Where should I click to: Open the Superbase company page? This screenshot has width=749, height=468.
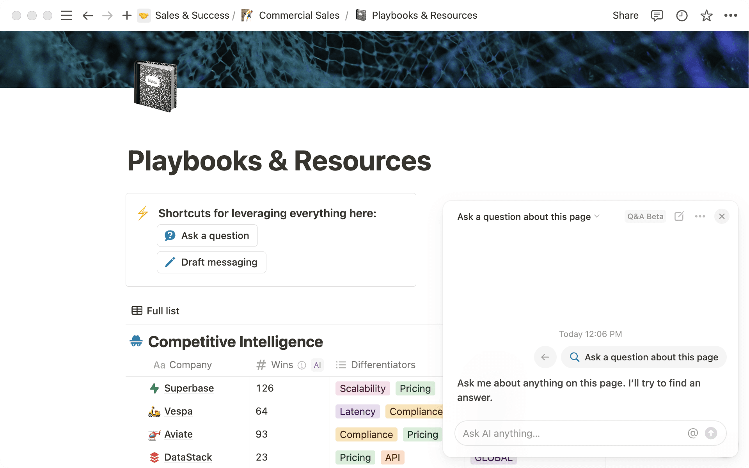point(189,388)
